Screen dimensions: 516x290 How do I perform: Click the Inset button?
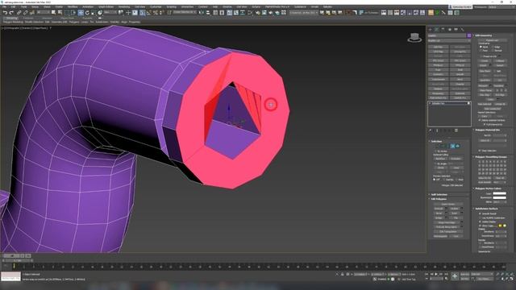(454, 213)
